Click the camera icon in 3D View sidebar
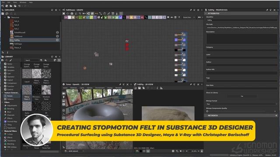The width and height of the screenshot is (280, 157). coord(64,93)
